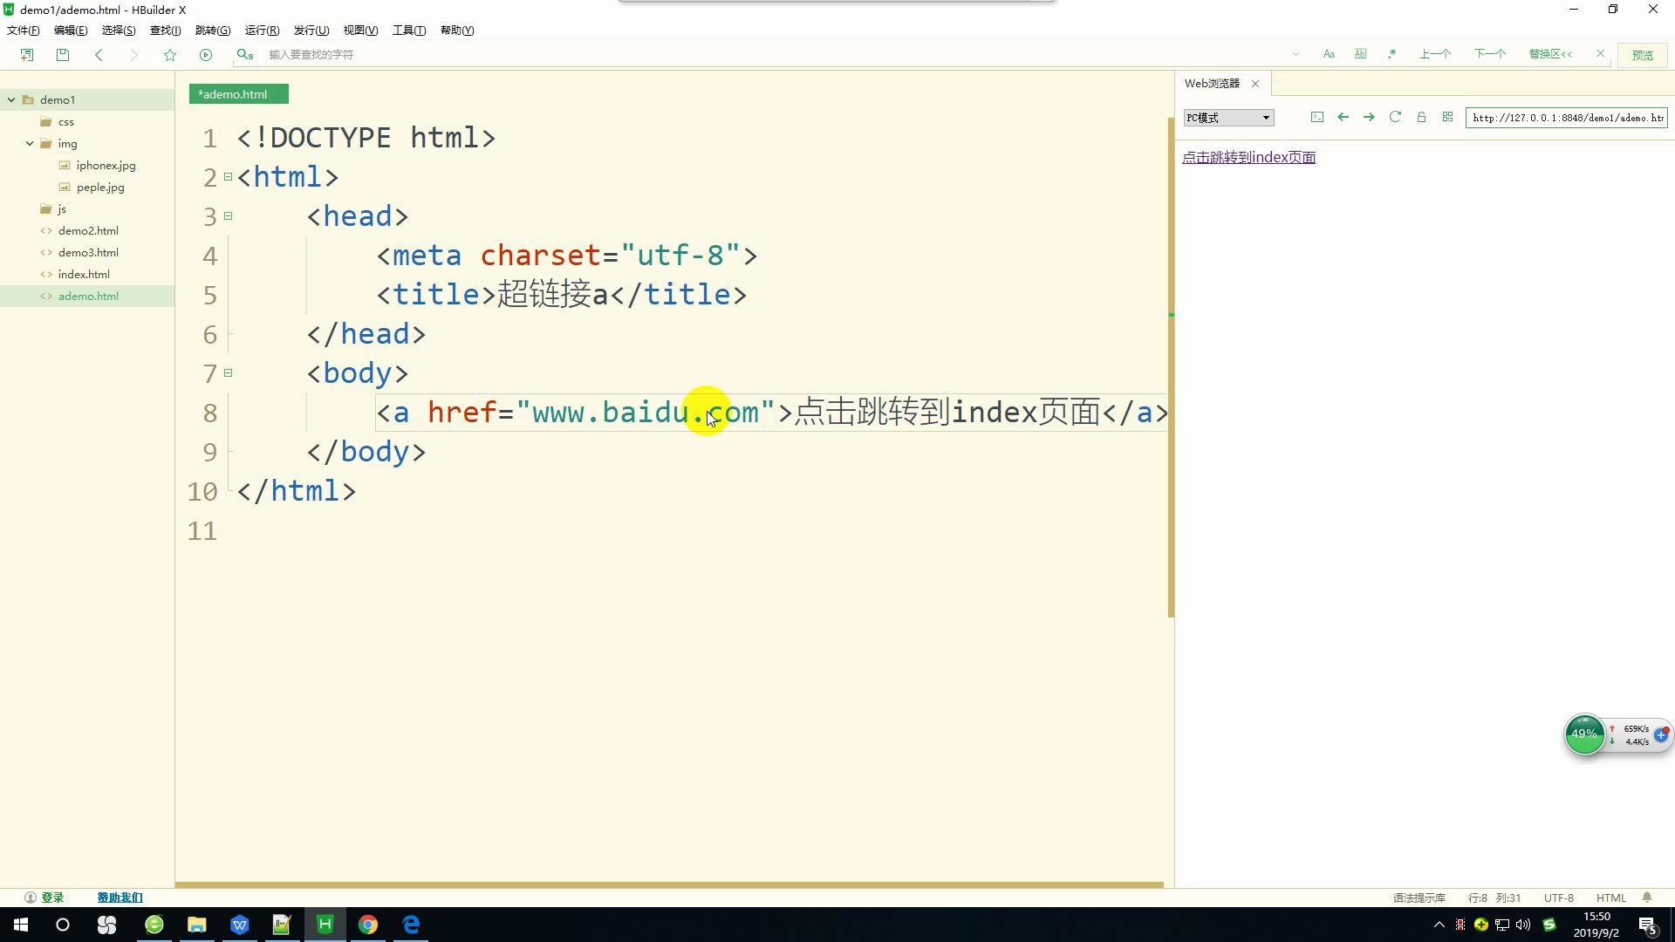1675x942 pixels.
Task: Click the browser URL address field
Action: tap(1567, 118)
